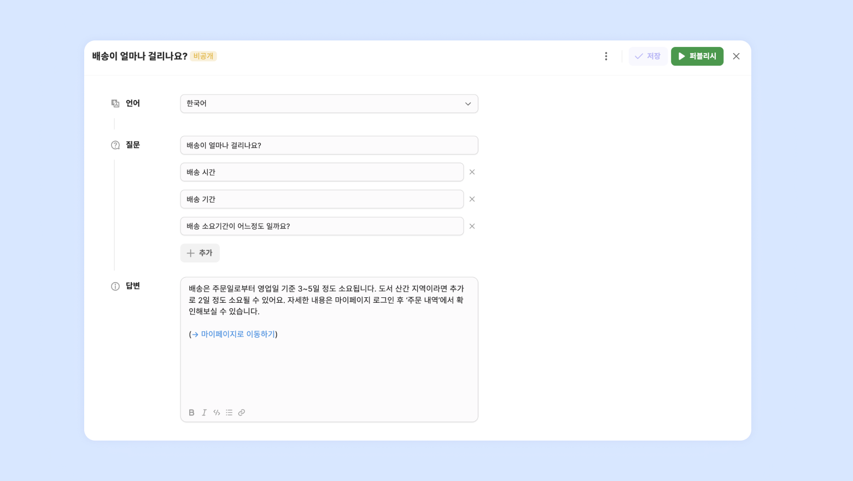
Task: Publish the FAQ with 퍼블리시 button
Action: [697, 56]
